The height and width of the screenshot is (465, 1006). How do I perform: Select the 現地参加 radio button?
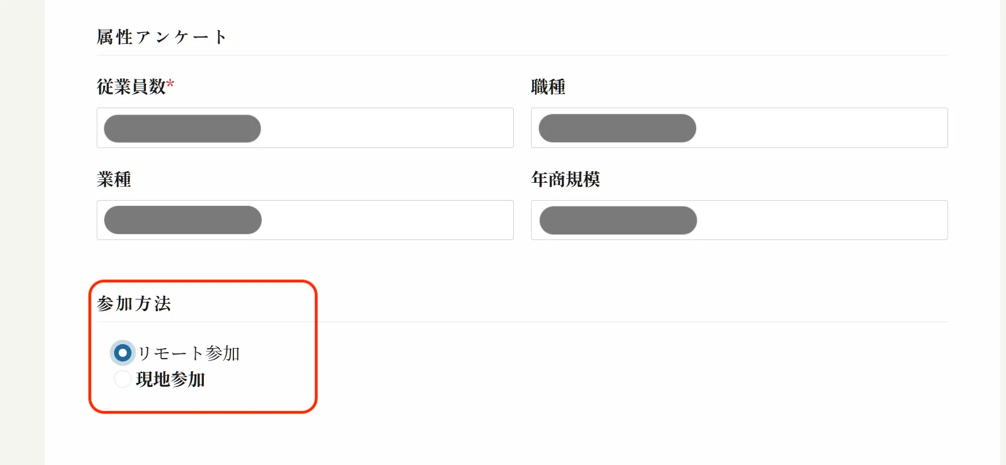(x=123, y=379)
